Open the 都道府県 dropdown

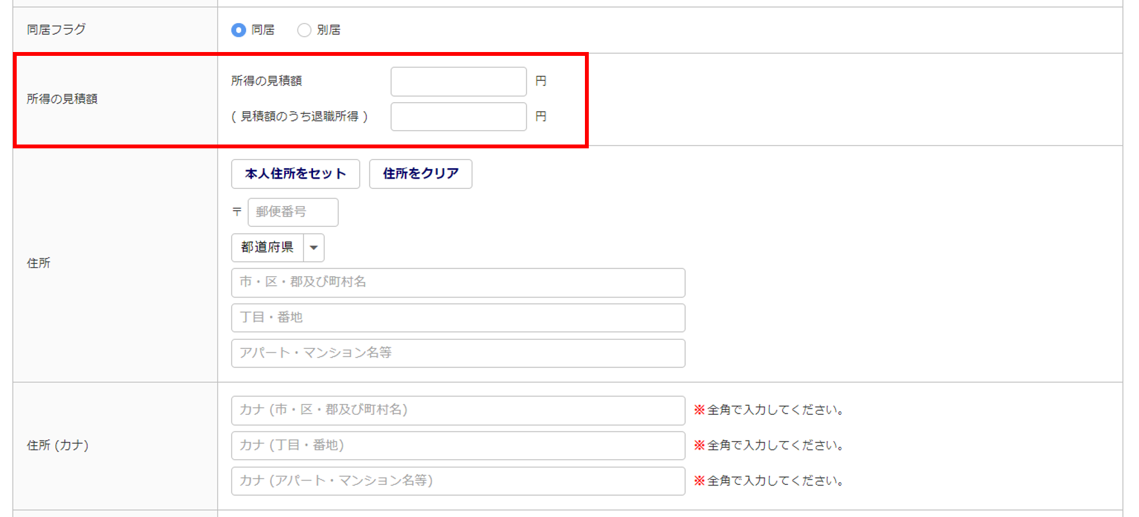point(267,248)
